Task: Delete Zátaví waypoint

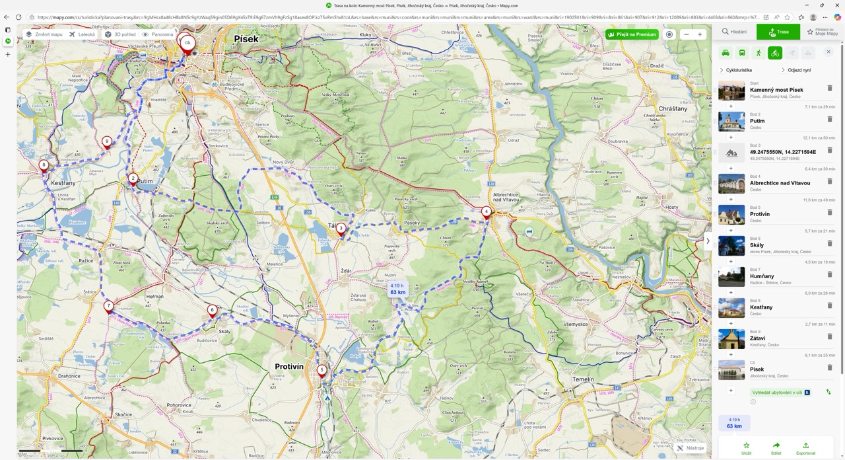Action: pyautogui.click(x=830, y=336)
